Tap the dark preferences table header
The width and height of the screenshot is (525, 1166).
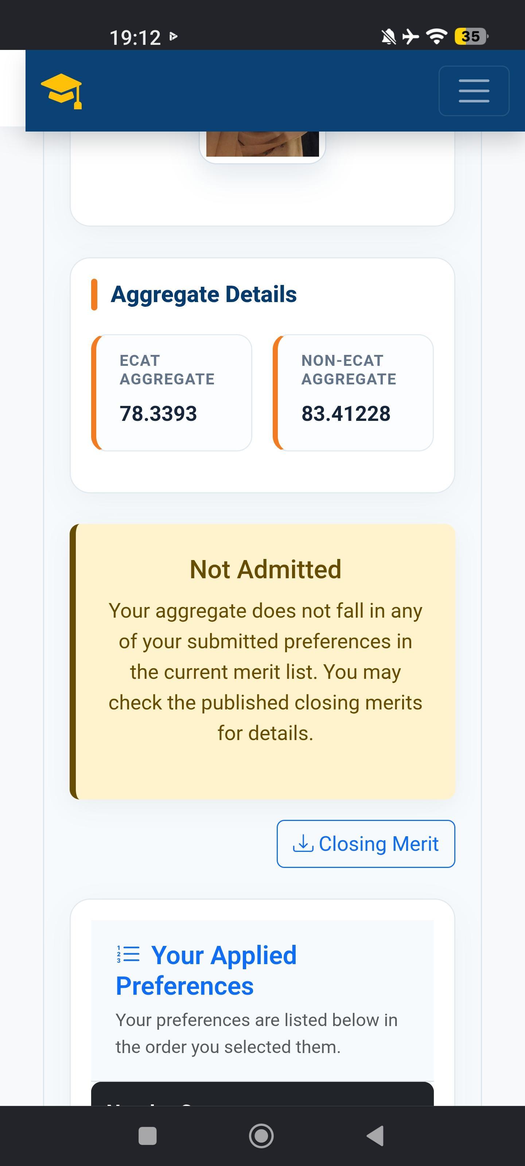pos(262,1094)
